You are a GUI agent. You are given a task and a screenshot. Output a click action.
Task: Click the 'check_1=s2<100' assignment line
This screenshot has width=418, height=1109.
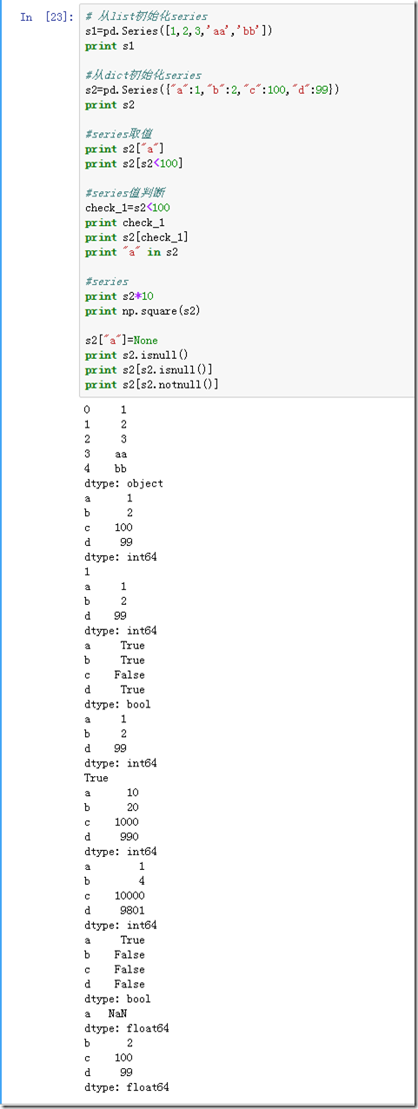click(128, 209)
